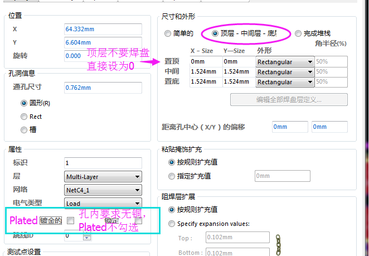
Task: Click the 编辑全部焊盘层定义 button
Action: 289,100
